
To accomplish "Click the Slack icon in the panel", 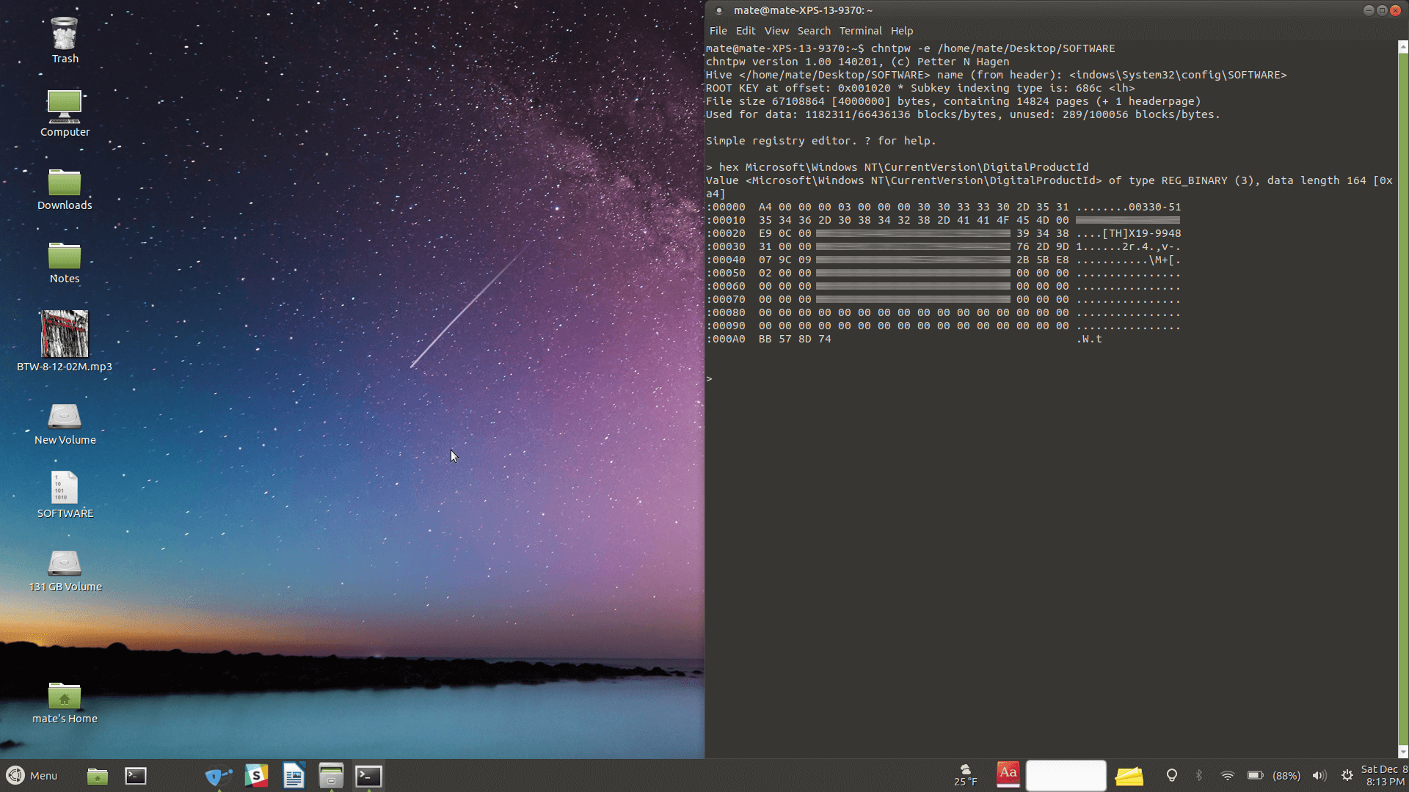I will [256, 776].
